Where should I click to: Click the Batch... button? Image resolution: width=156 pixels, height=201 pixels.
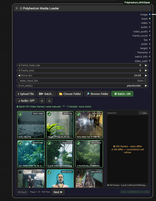[46, 94]
